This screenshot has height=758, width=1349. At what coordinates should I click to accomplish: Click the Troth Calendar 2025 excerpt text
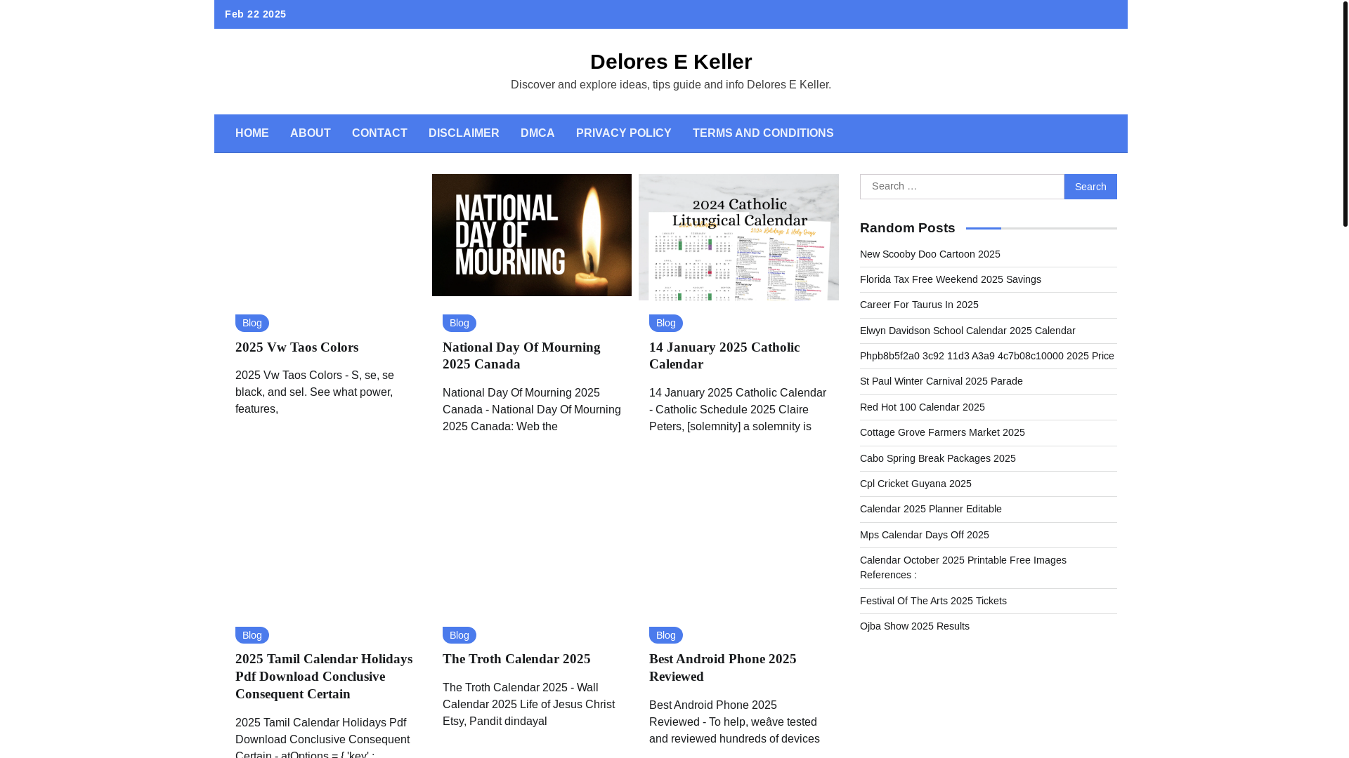coord(528,705)
